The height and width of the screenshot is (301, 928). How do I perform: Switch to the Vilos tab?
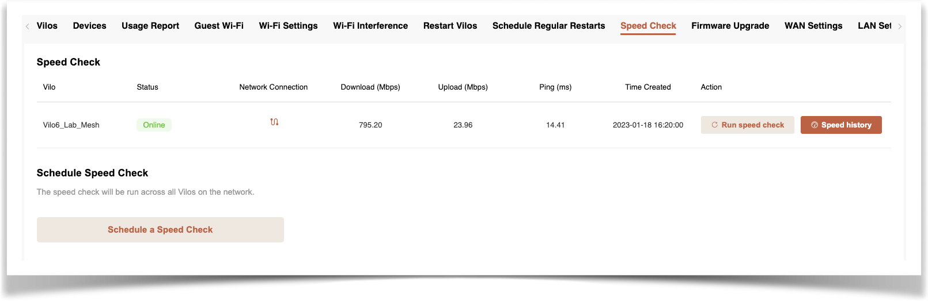47,26
